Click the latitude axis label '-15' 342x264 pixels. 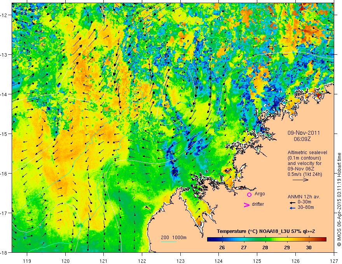coord(4,134)
